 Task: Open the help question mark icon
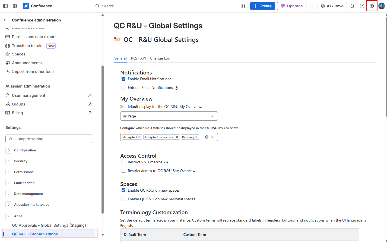(x=362, y=6)
